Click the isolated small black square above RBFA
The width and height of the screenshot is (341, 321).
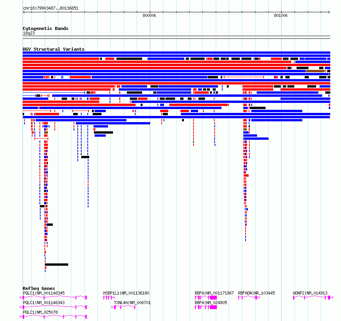click(183, 120)
